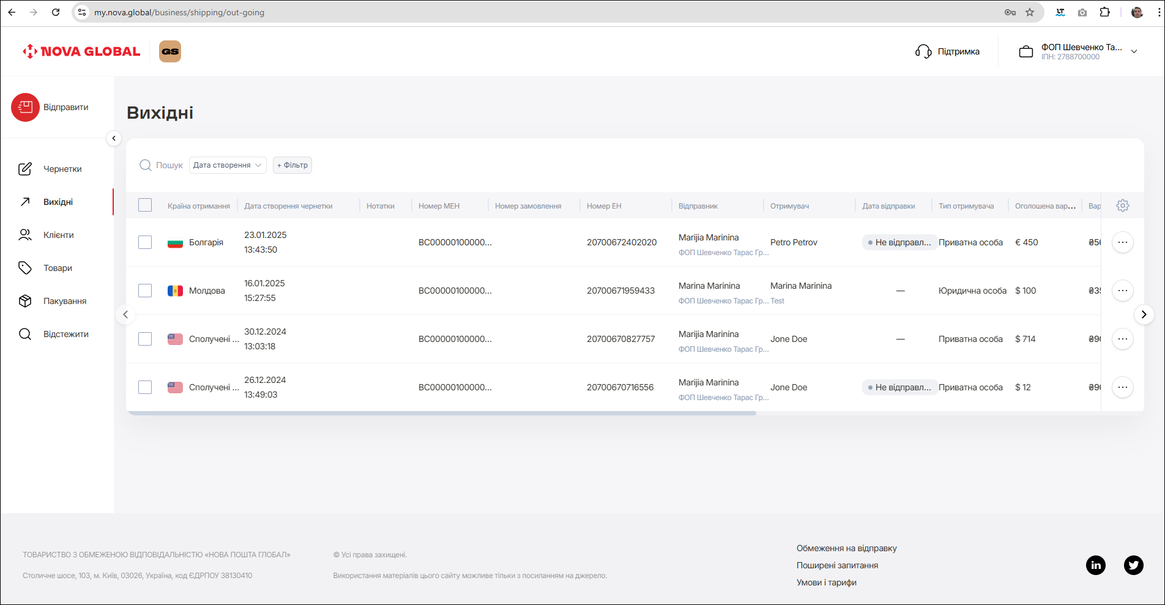Open table column settings gear
The height and width of the screenshot is (605, 1165).
1122,206
